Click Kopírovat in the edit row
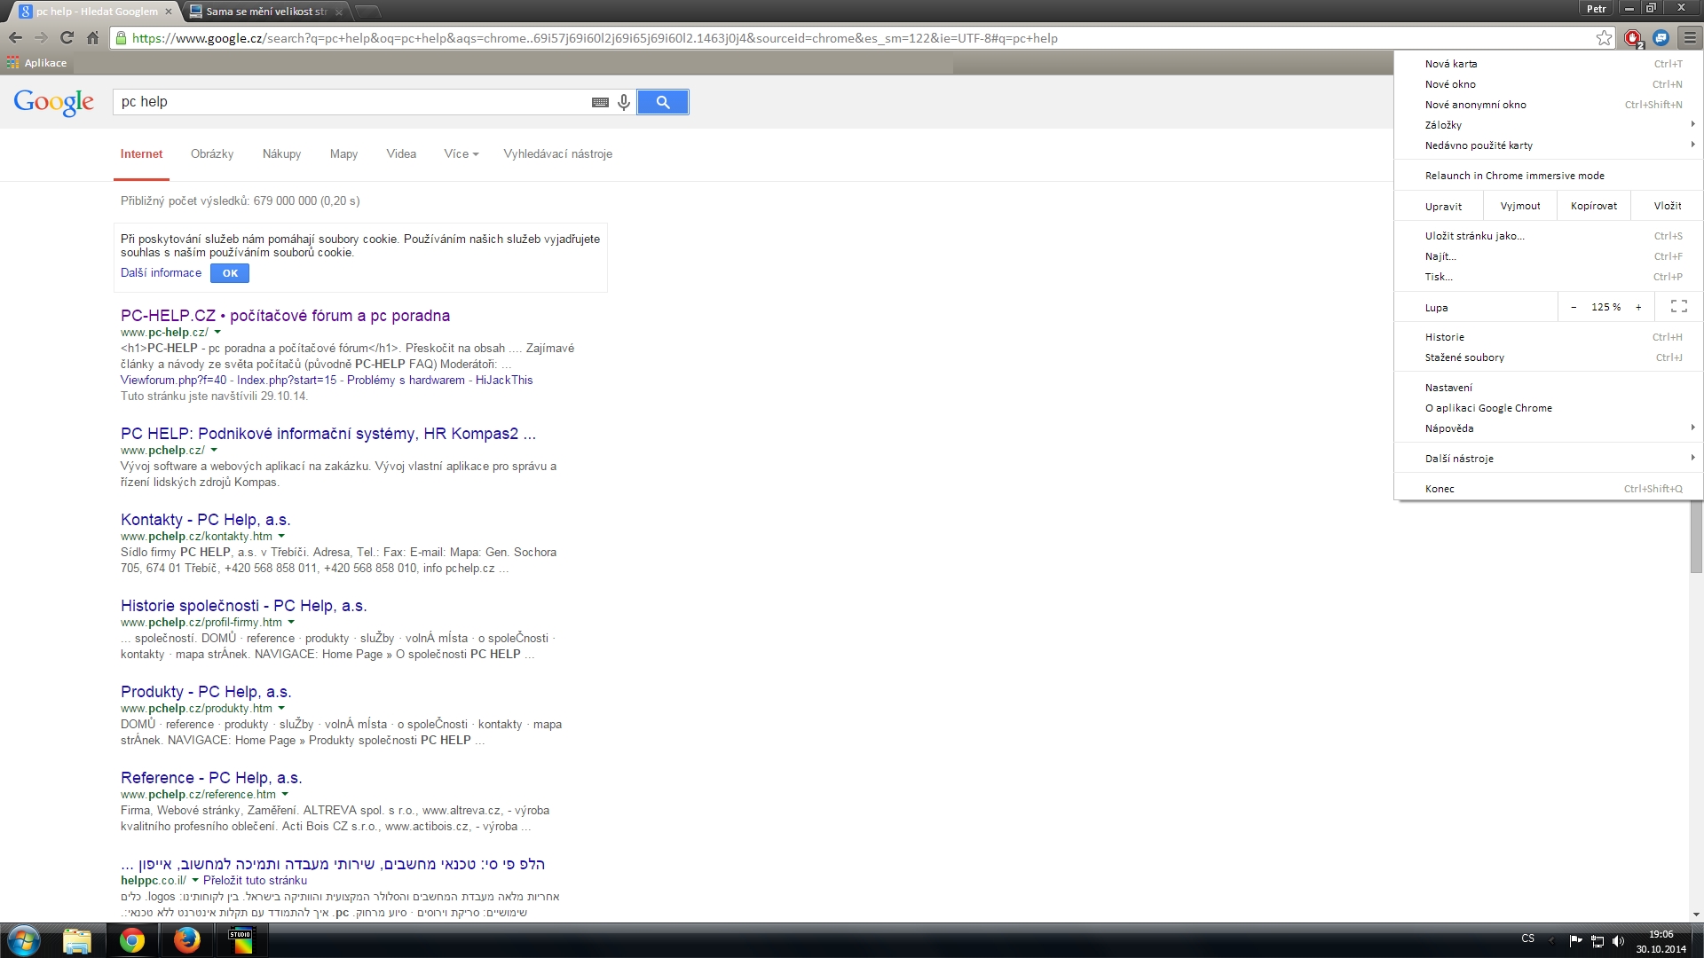The image size is (1704, 958). [1593, 206]
